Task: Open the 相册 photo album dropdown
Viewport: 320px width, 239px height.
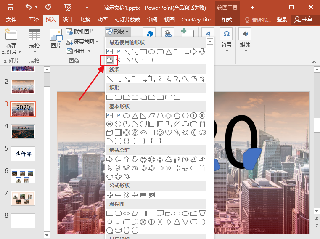Action: point(78,51)
